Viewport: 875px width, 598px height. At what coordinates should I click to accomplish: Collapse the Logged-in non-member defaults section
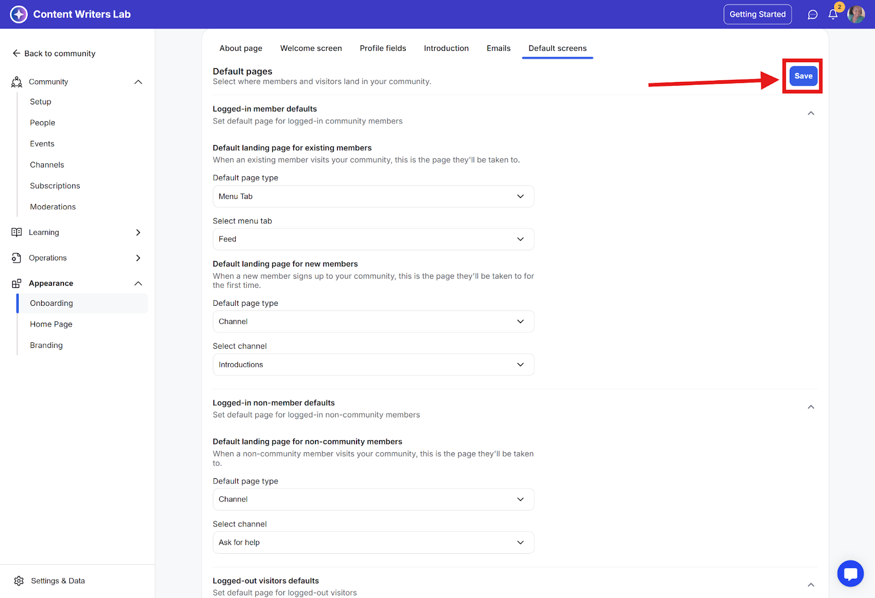click(811, 407)
